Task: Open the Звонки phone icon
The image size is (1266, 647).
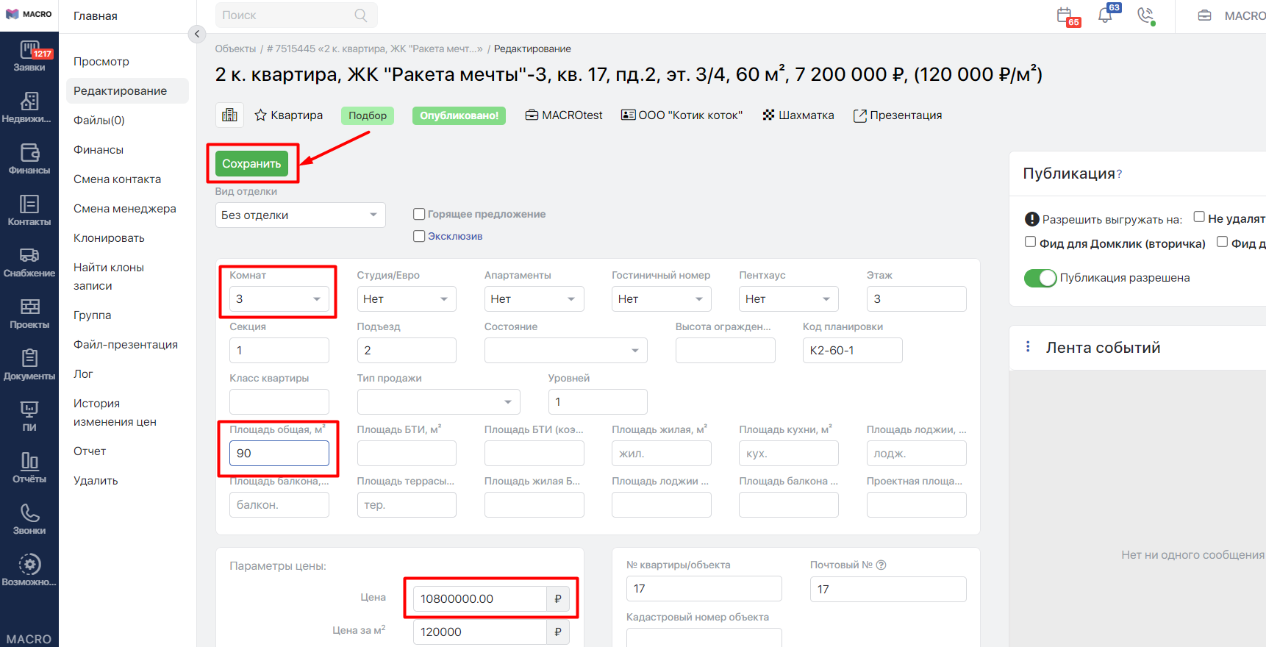Action: point(29,519)
